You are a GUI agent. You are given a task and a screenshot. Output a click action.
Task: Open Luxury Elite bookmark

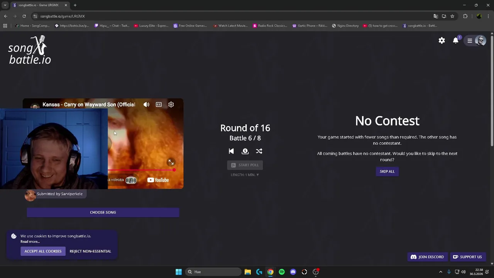(151, 26)
